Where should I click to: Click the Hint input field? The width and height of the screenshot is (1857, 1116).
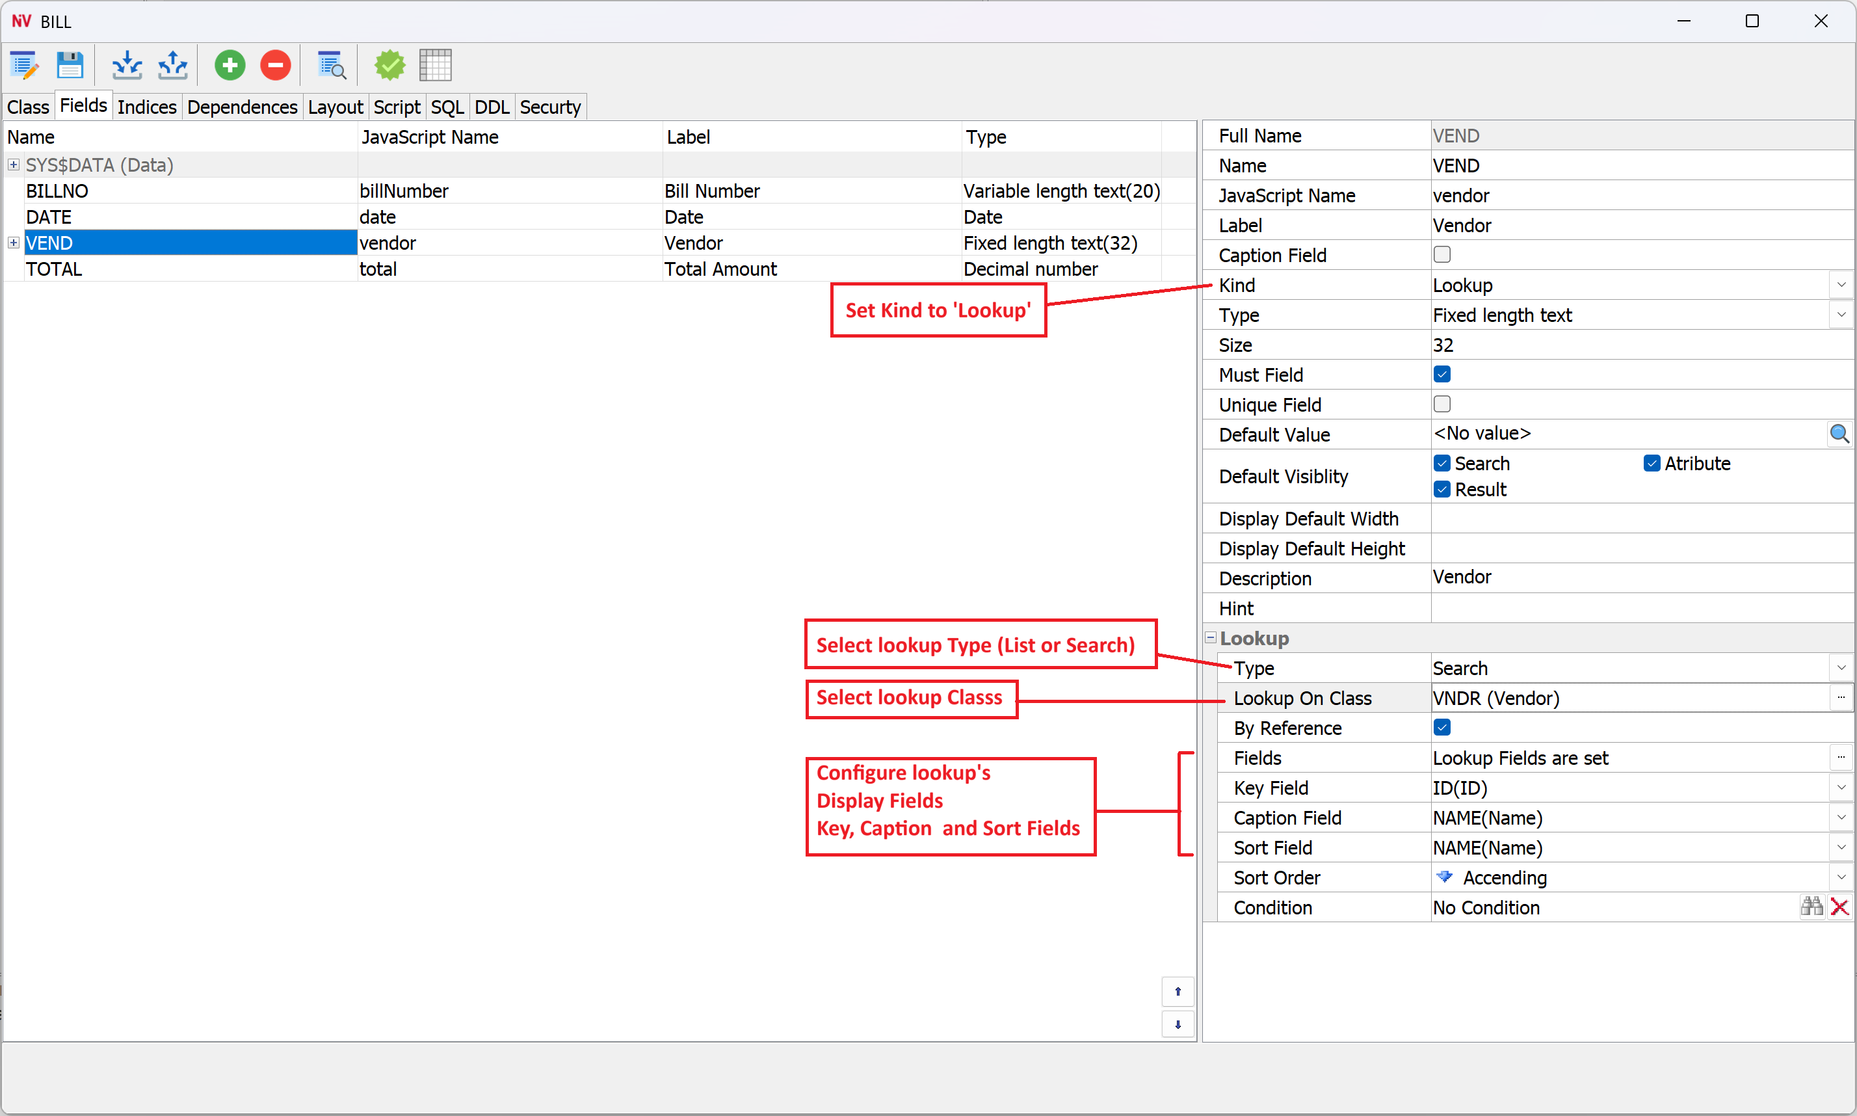[1639, 607]
